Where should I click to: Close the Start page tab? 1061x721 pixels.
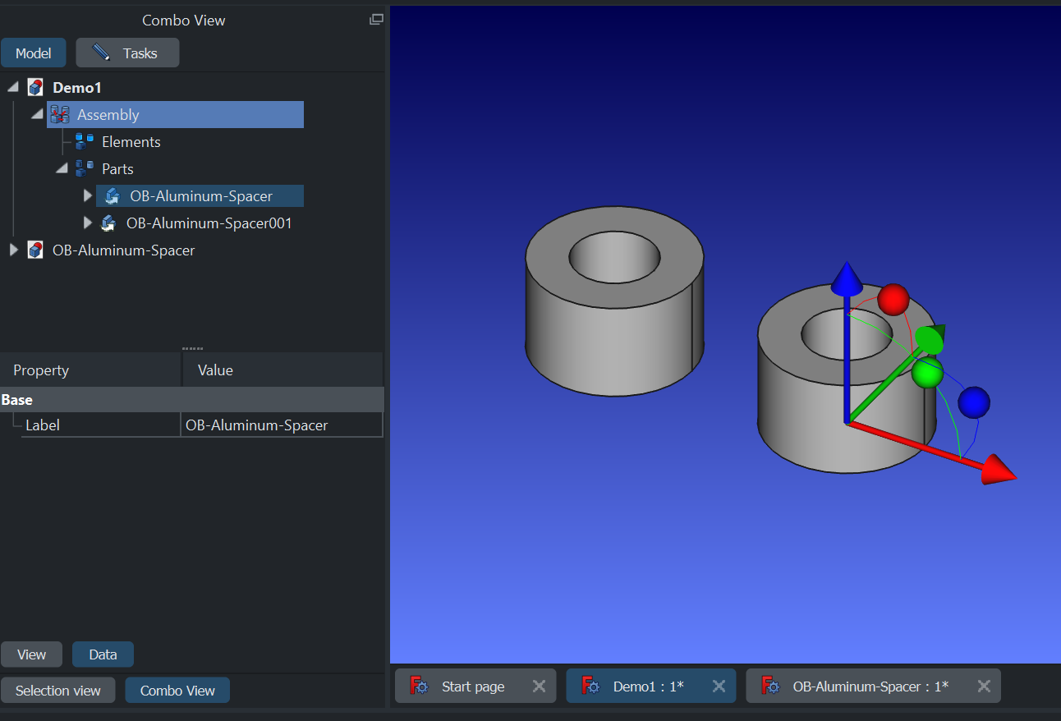539,686
